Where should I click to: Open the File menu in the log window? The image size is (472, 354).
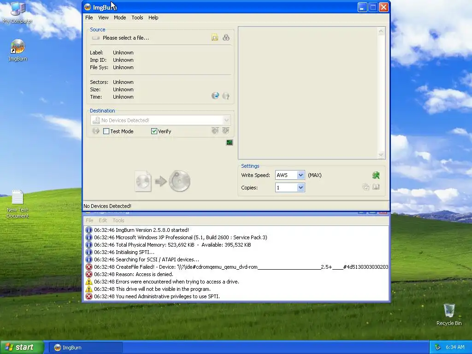89,220
